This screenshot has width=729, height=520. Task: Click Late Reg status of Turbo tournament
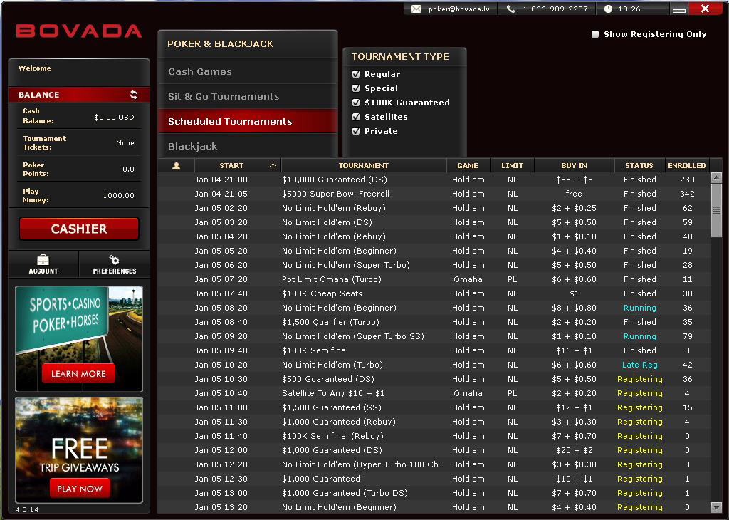(640, 365)
